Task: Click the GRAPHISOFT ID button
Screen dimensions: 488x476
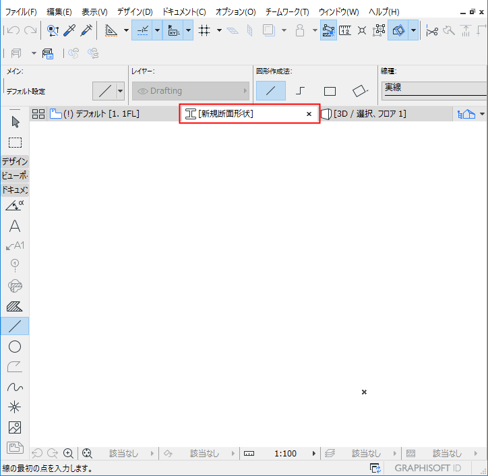Action: 427,468
